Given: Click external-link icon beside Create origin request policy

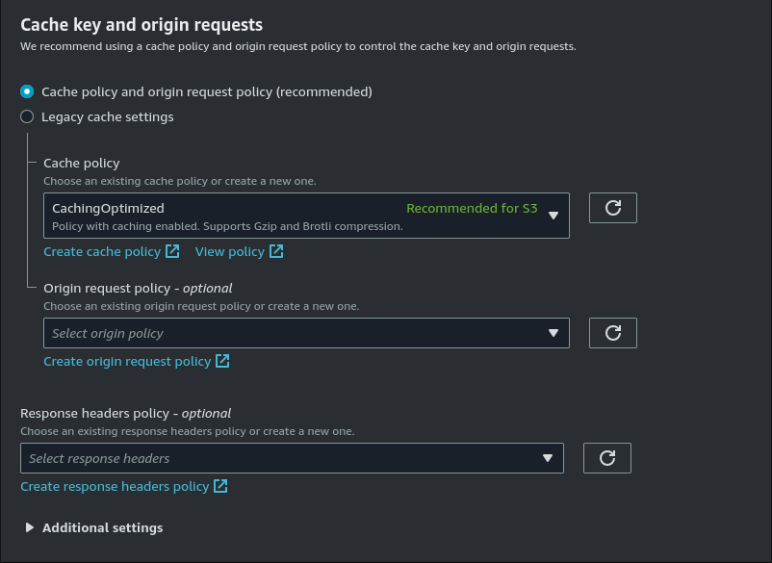Looking at the screenshot, I should point(222,361).
